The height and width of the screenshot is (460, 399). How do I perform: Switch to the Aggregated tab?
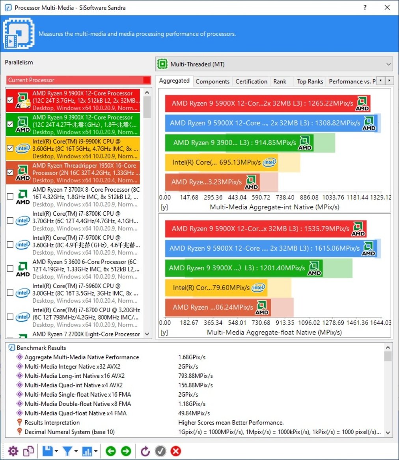coord(174,81)
